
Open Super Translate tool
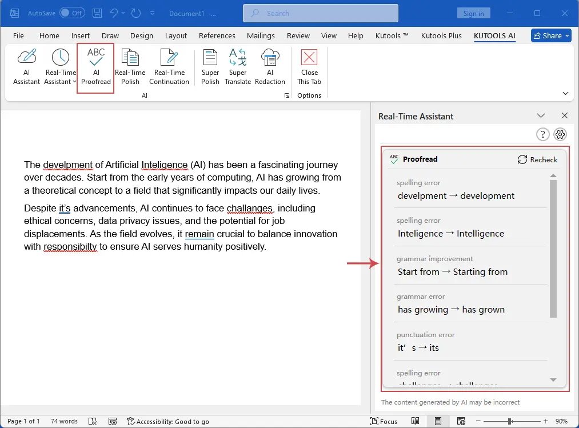click(x=238, y=67)
